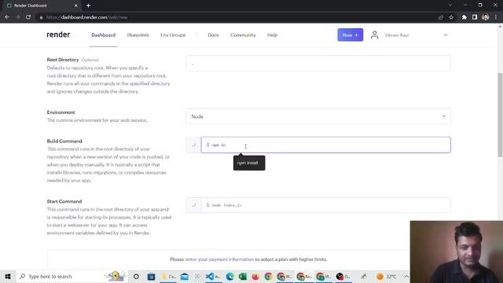Expand the Vikrant Raut account menu chevron
Screen dimensions: 503x283
446,35
